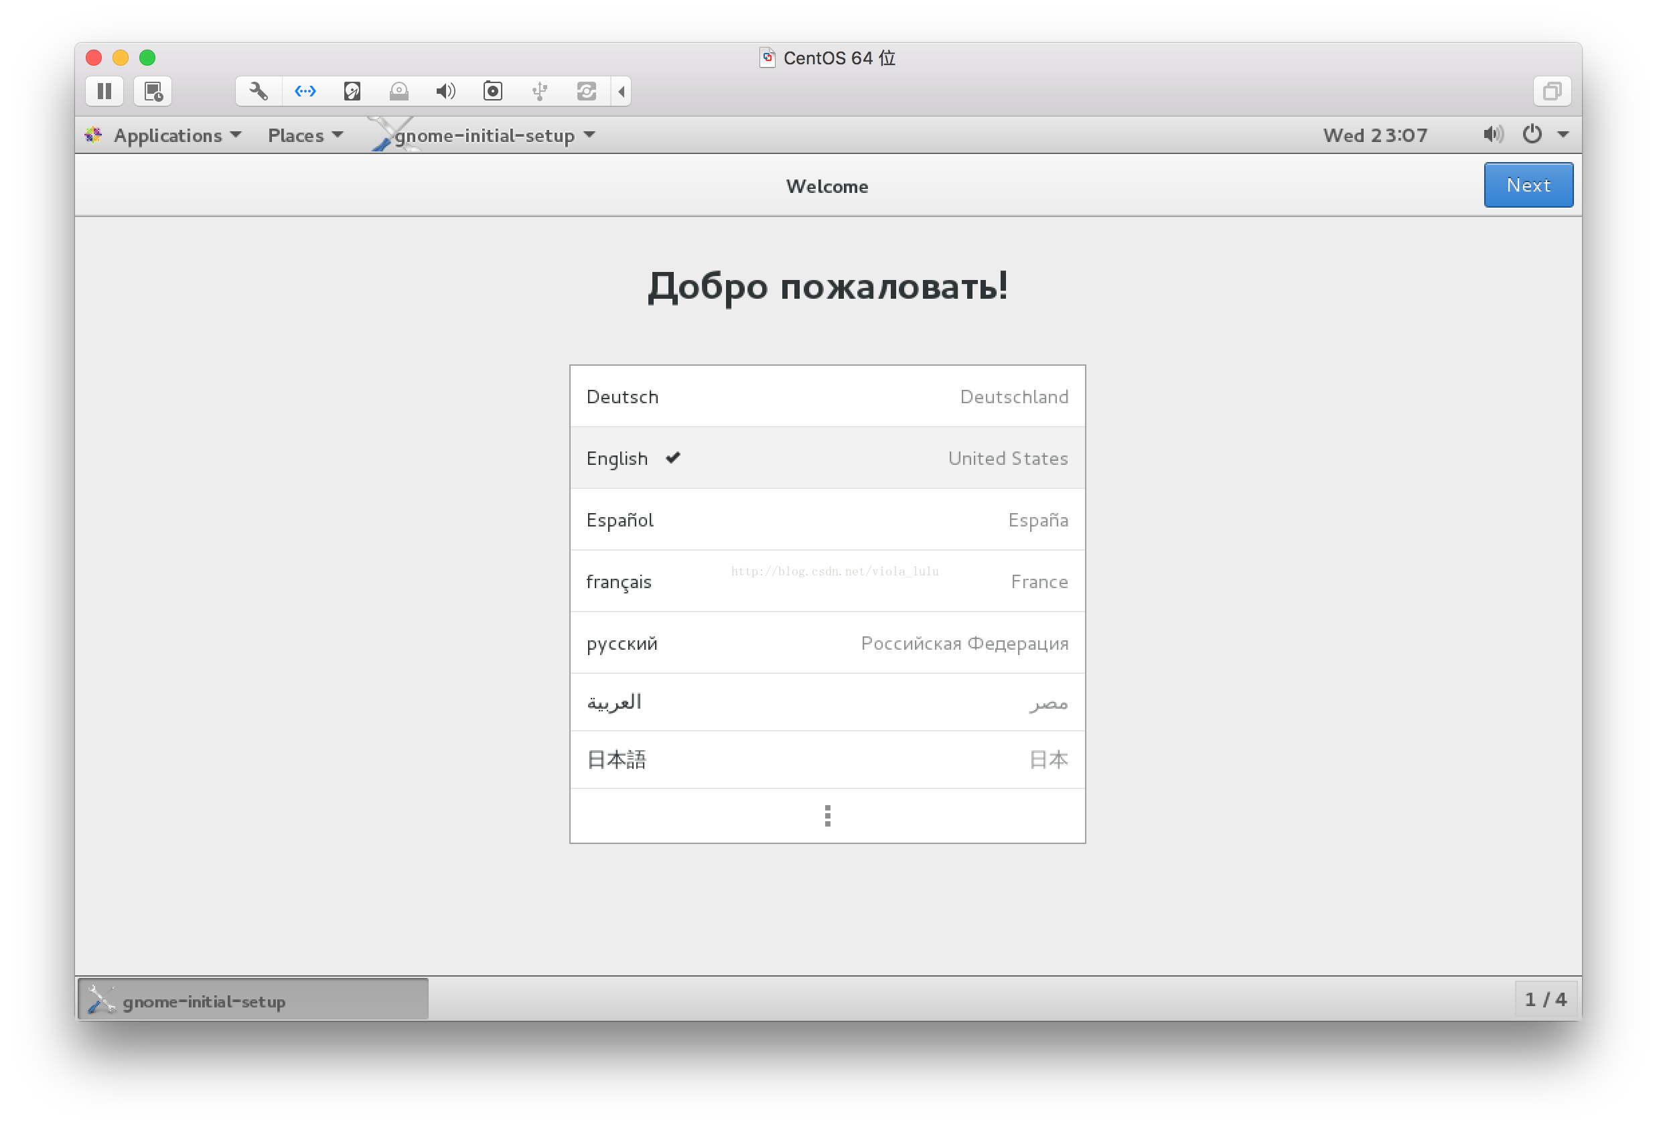
Task: Minimize the CentOS VM window
Action: point(121,57)
